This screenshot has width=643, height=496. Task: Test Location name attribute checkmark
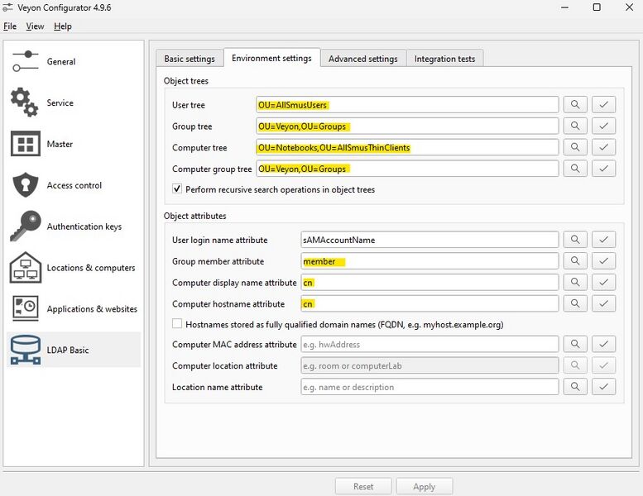point(603,387)
